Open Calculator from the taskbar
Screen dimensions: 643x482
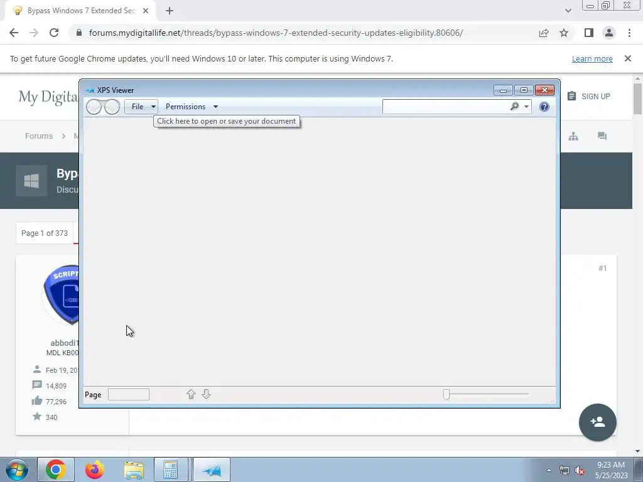[x=171, y=469]
